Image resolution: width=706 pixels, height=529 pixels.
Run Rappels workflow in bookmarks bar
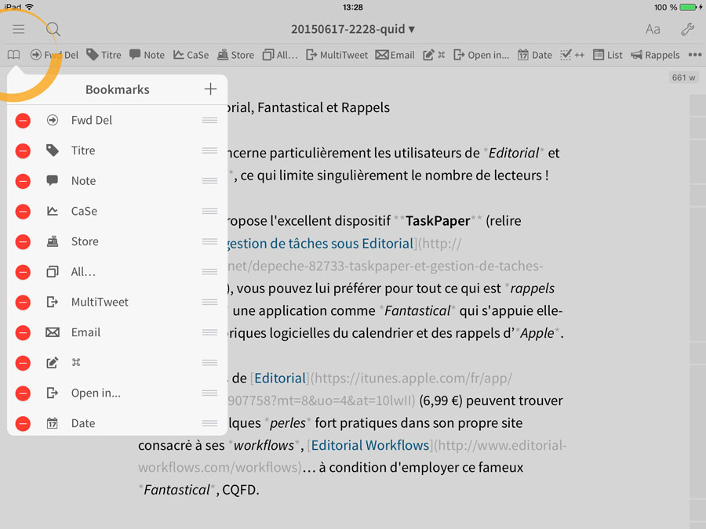655,55
